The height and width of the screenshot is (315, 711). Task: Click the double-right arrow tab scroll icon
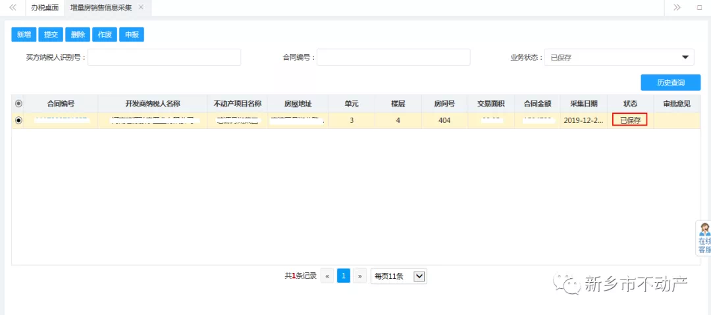(677, 8)
